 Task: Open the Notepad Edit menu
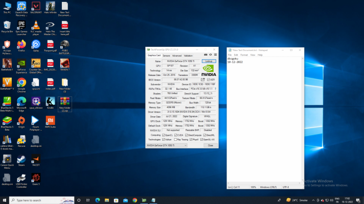tap(236, 55)
